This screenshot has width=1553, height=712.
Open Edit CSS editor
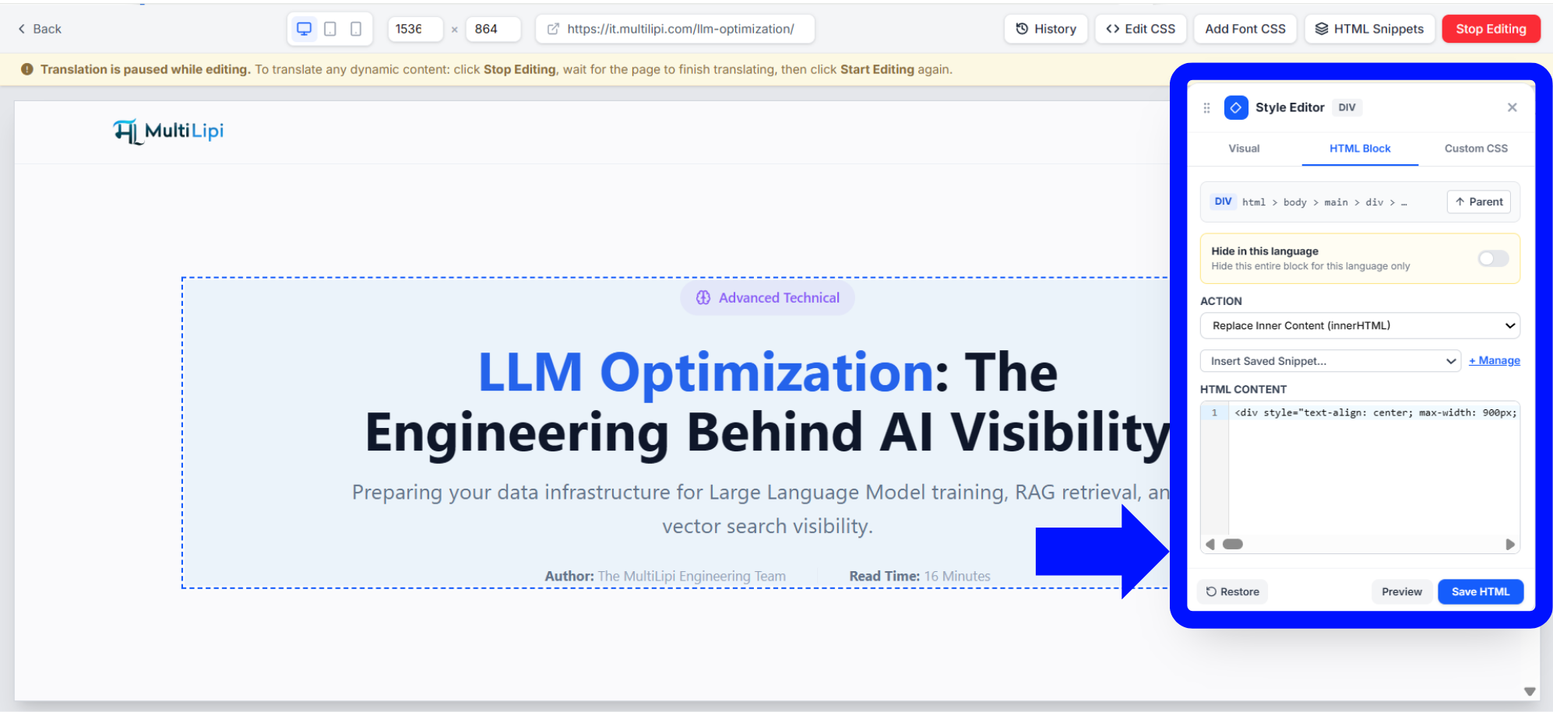1141,29
